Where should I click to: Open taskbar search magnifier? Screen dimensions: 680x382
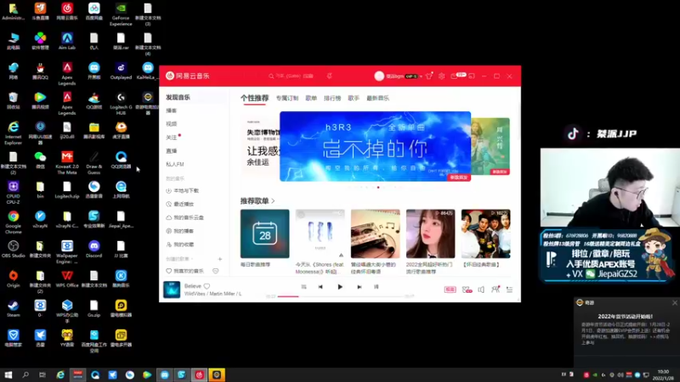point(25,375)
